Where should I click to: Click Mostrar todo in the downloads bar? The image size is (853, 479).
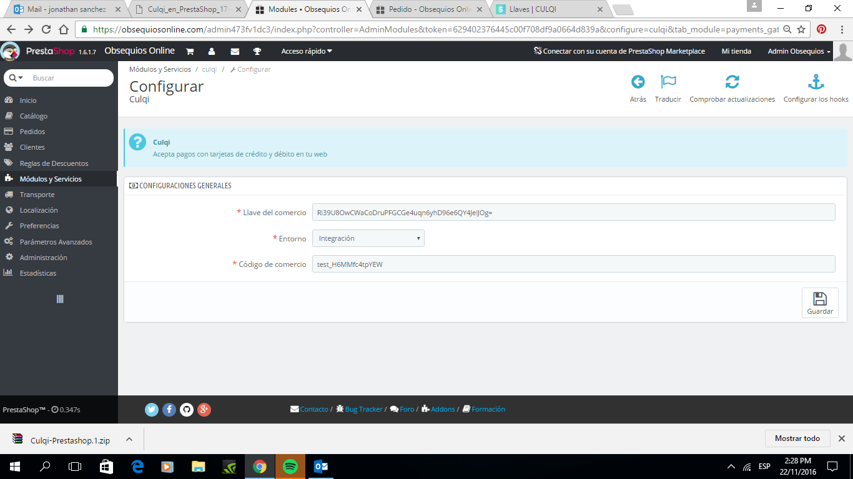pos(797,438)
